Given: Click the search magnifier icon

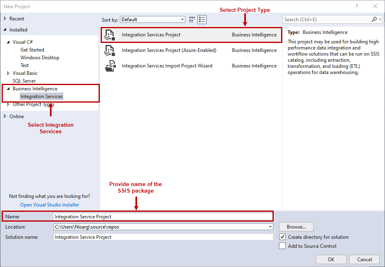Looking at the screenshot, I should (374, 19).
